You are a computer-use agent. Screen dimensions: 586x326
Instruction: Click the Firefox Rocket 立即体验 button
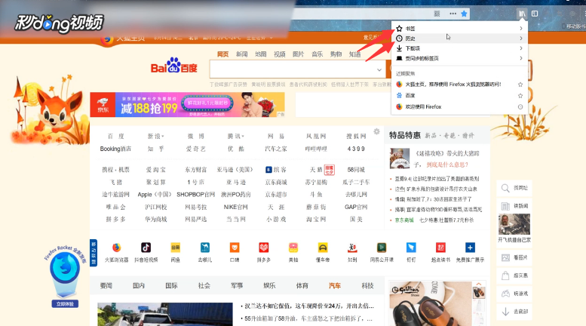pos(65,304)
